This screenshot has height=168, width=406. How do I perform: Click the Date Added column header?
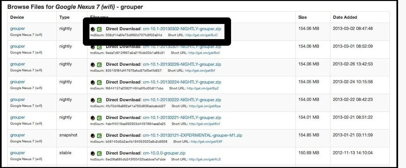click(345, 17)
